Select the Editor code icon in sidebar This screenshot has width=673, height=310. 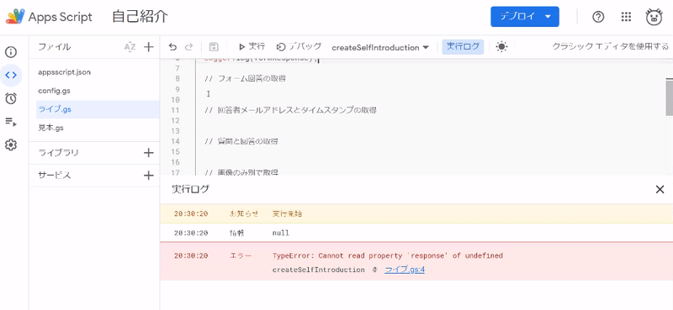11,75
